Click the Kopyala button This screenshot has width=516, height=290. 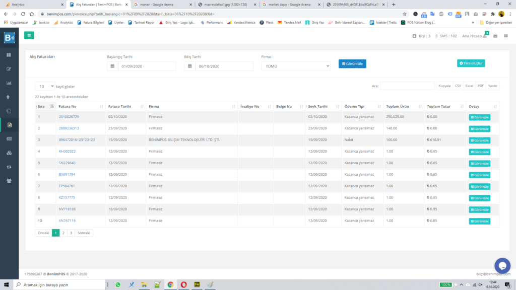(x=444, y=86)
